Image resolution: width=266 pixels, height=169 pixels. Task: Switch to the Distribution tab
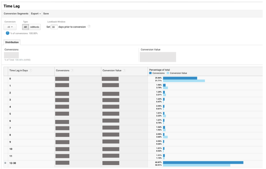pyautogui.click(x=12, y=42)
